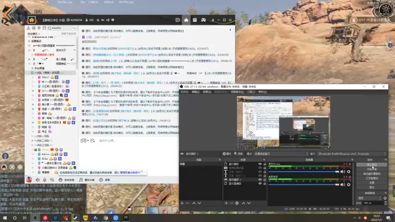Open the video icon in YY title bar
395x222 pixels.
pos(178,20)
